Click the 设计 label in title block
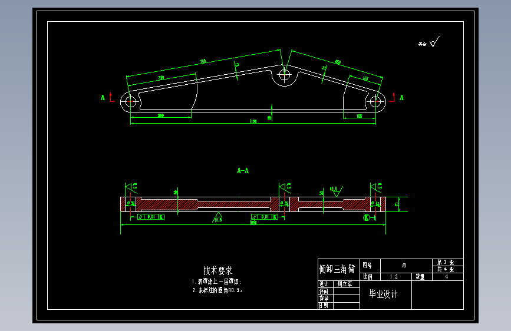Image resolution: width=511 pixels, height=331 pixels. (x=324, y=284)
